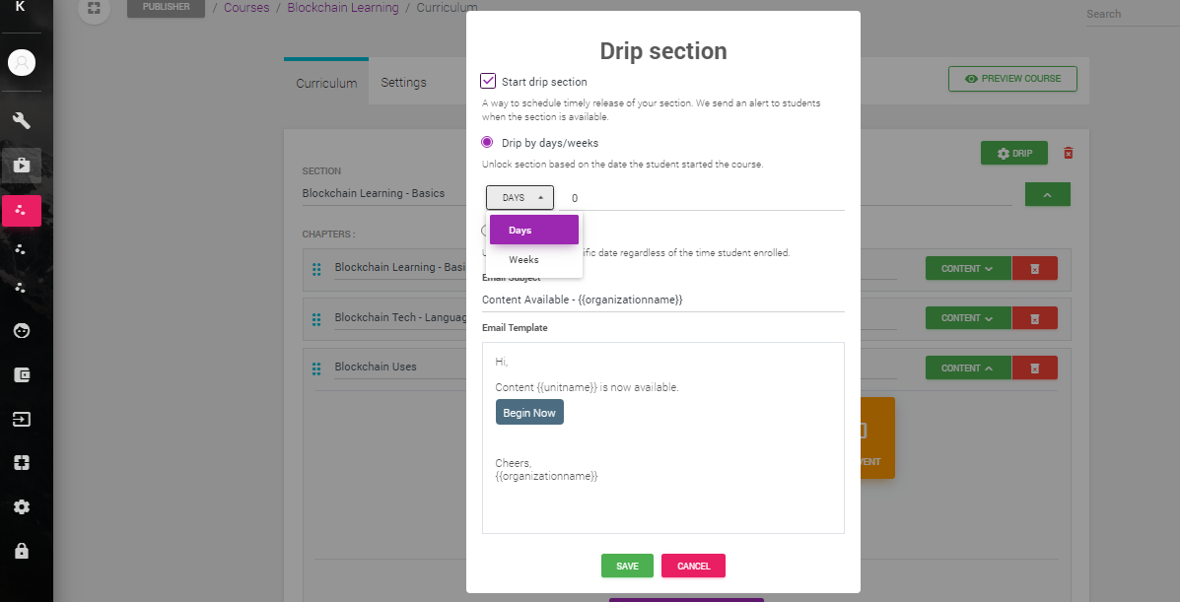Uncheck the Start drip section checkbox

click(x=488, y=81)
